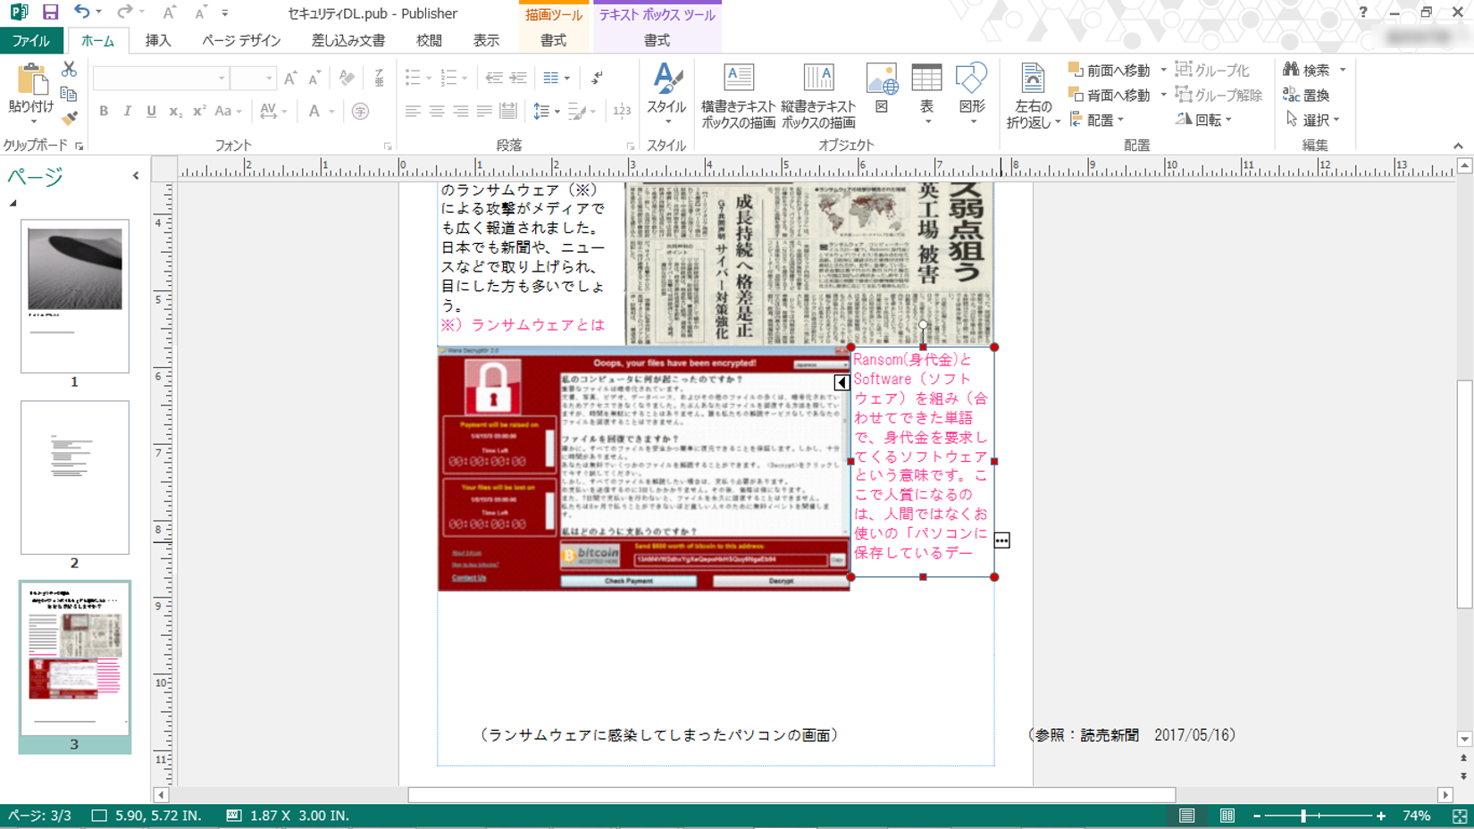Expand the Bring Forward (前面へ移動) dropdown arrow
This screenshot has width=1474, height=829.
[x=1163, y=70]
